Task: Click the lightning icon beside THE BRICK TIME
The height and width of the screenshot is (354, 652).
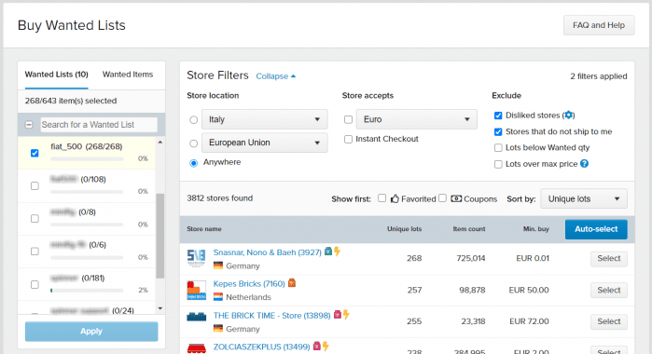Action: click(346, 315)
